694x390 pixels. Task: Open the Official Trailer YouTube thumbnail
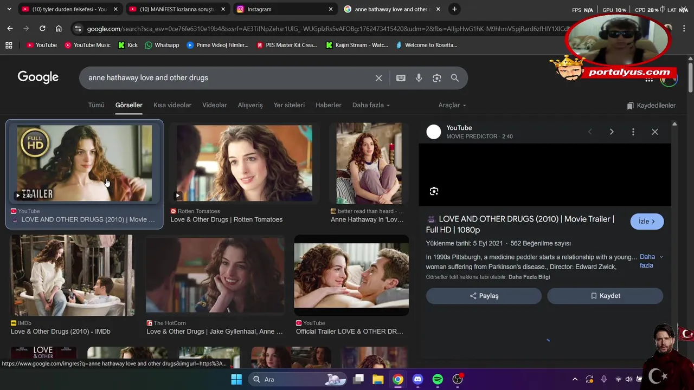pyautogui.click(x=351, y=275)
